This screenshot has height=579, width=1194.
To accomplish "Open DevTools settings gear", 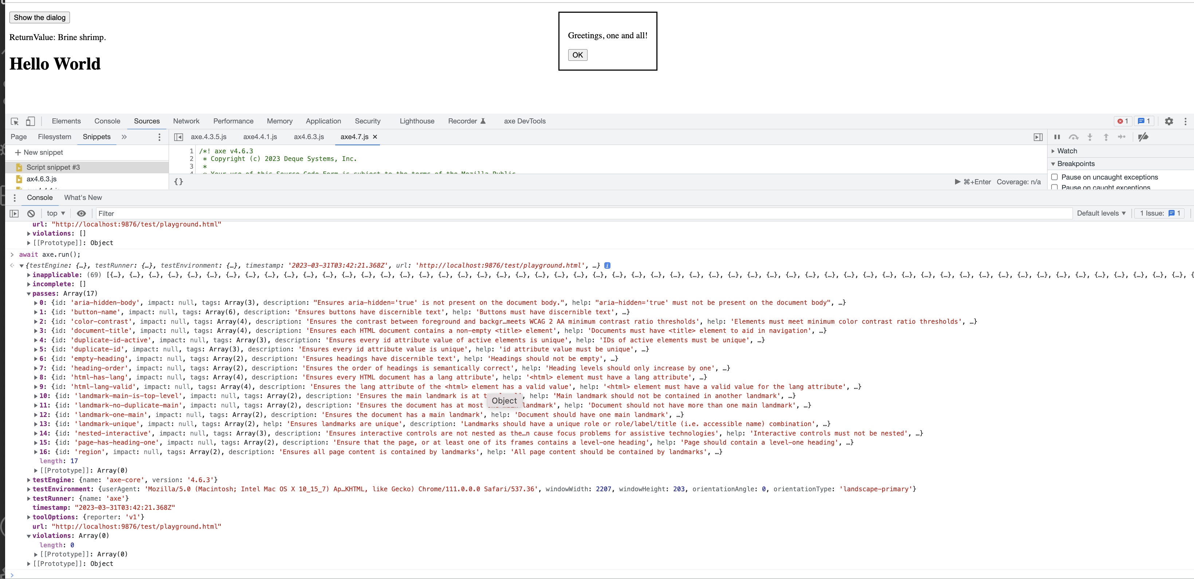I will [x=1169, y=122].
